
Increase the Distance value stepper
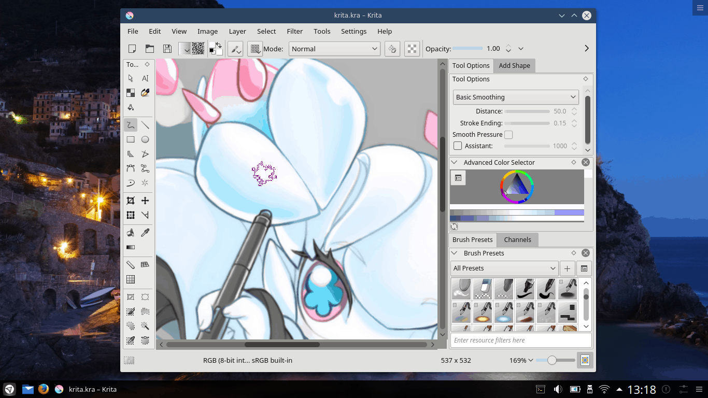pyautogui.click(x=574, y=109)
